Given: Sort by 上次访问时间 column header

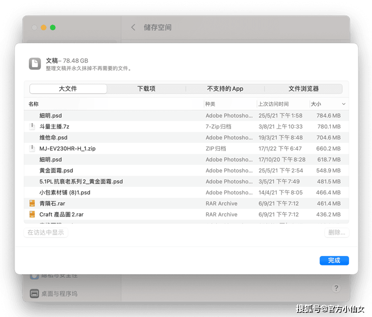Looking at the screenshot, I should click(x=273, y=104).
